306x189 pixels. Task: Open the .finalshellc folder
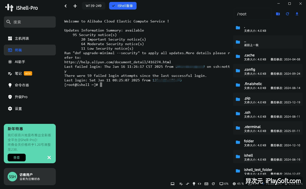(x=268, y=85)
